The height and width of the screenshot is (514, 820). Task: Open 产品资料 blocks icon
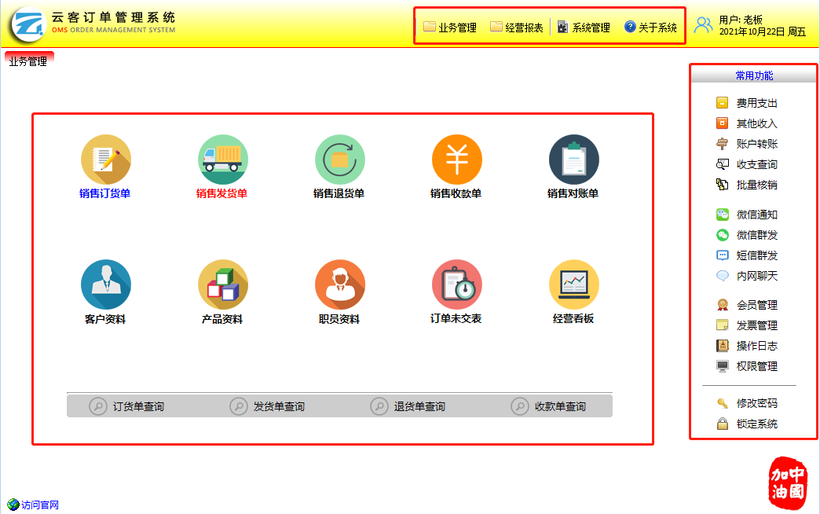click(x=223, y=285)
